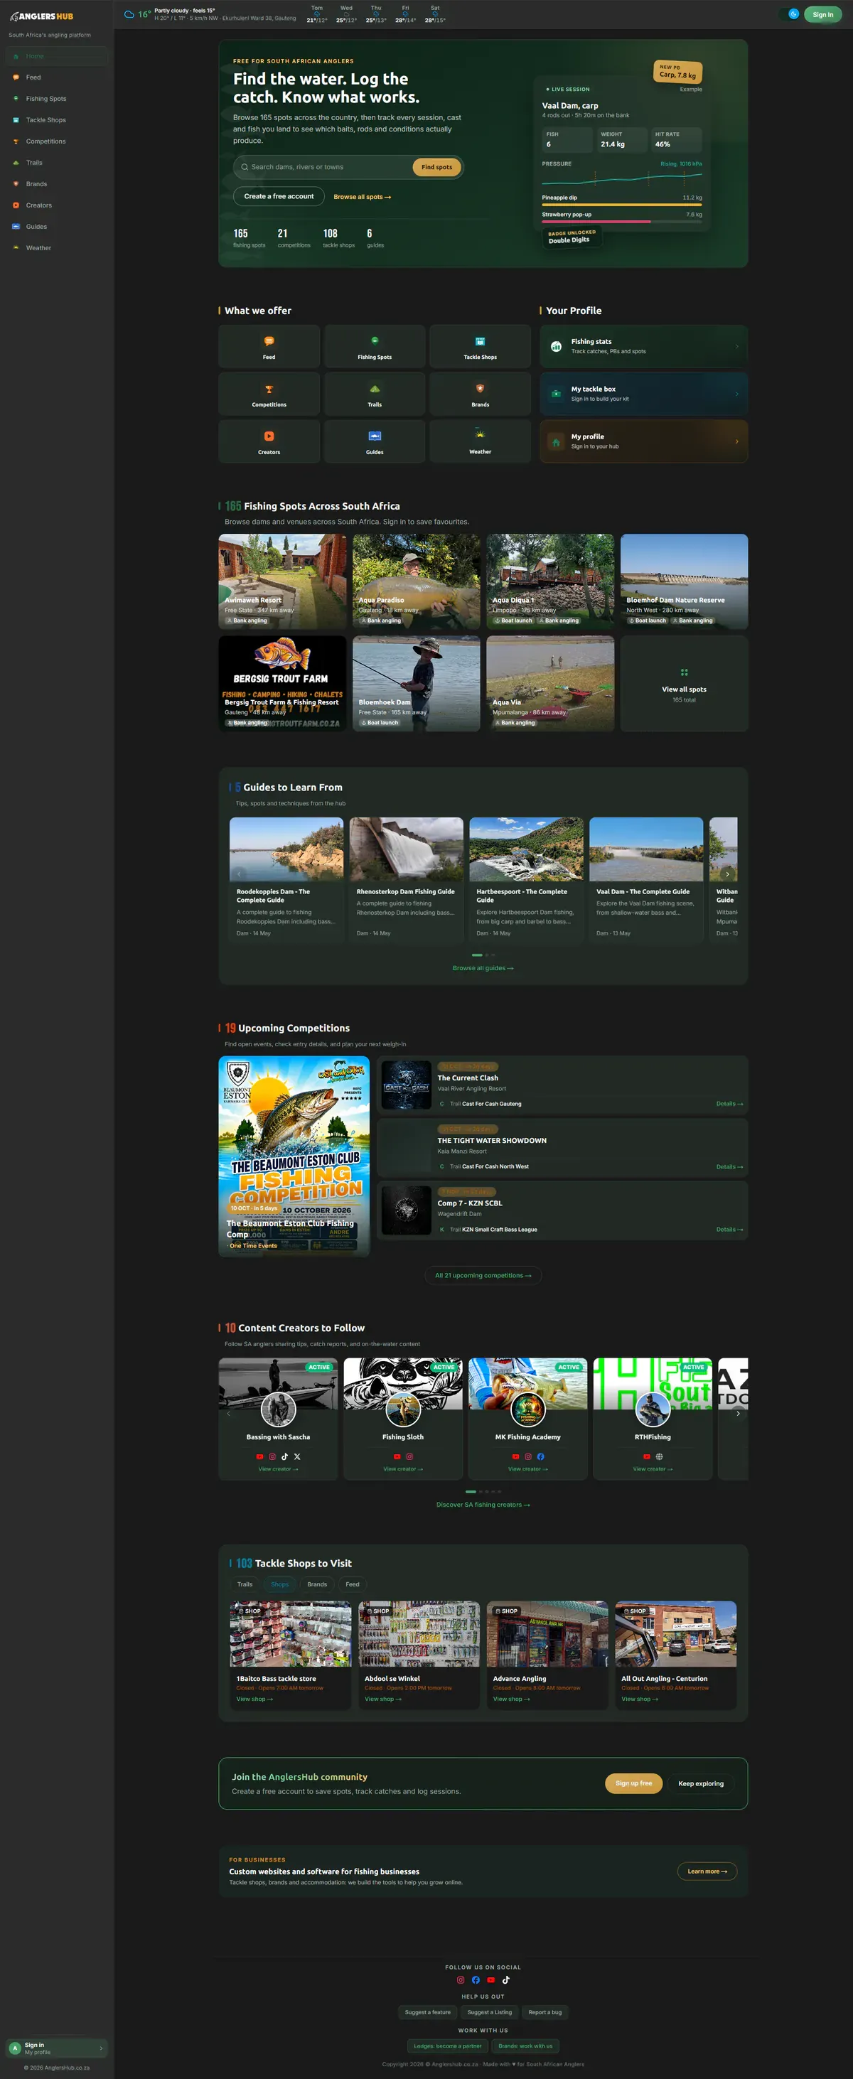Expand the My profile row in Your Profile
The image size is (853, 2079).
643,441
